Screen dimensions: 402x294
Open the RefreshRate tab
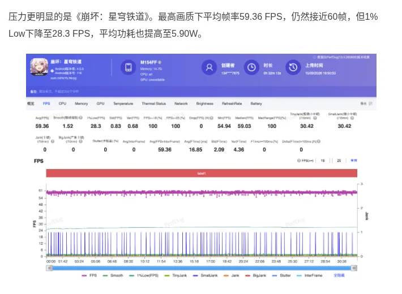232,103
